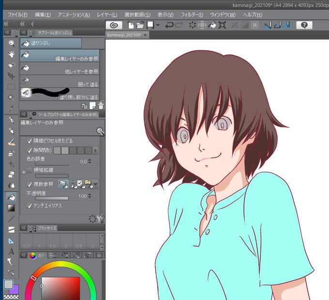Image resolution: width=329 pixels, height=300 pixels.
Task: Open file folder icon in command bar
Action: click(140, 25)
